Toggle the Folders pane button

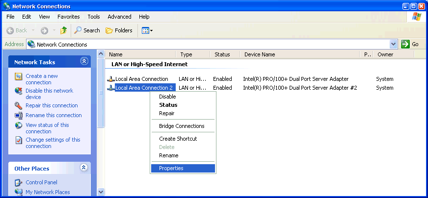pos(119,30)
